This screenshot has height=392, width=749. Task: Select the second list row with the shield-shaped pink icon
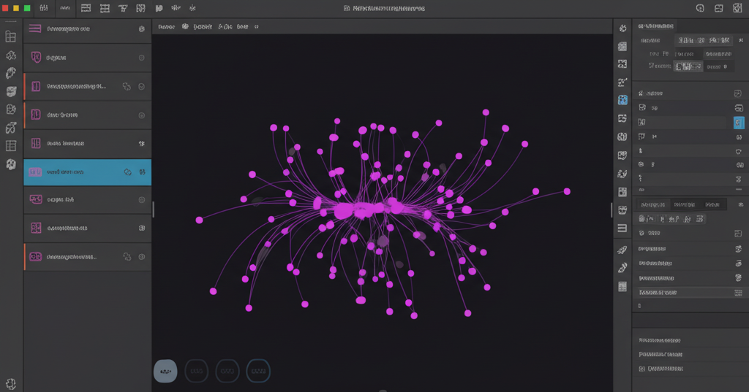(x=88, y=58)
